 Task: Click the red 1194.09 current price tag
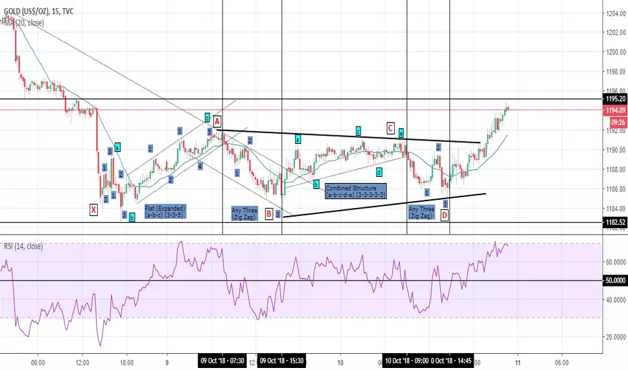pyautogui.click(x=615, y=110)
